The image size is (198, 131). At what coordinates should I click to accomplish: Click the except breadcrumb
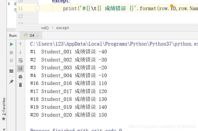[63, 28]
